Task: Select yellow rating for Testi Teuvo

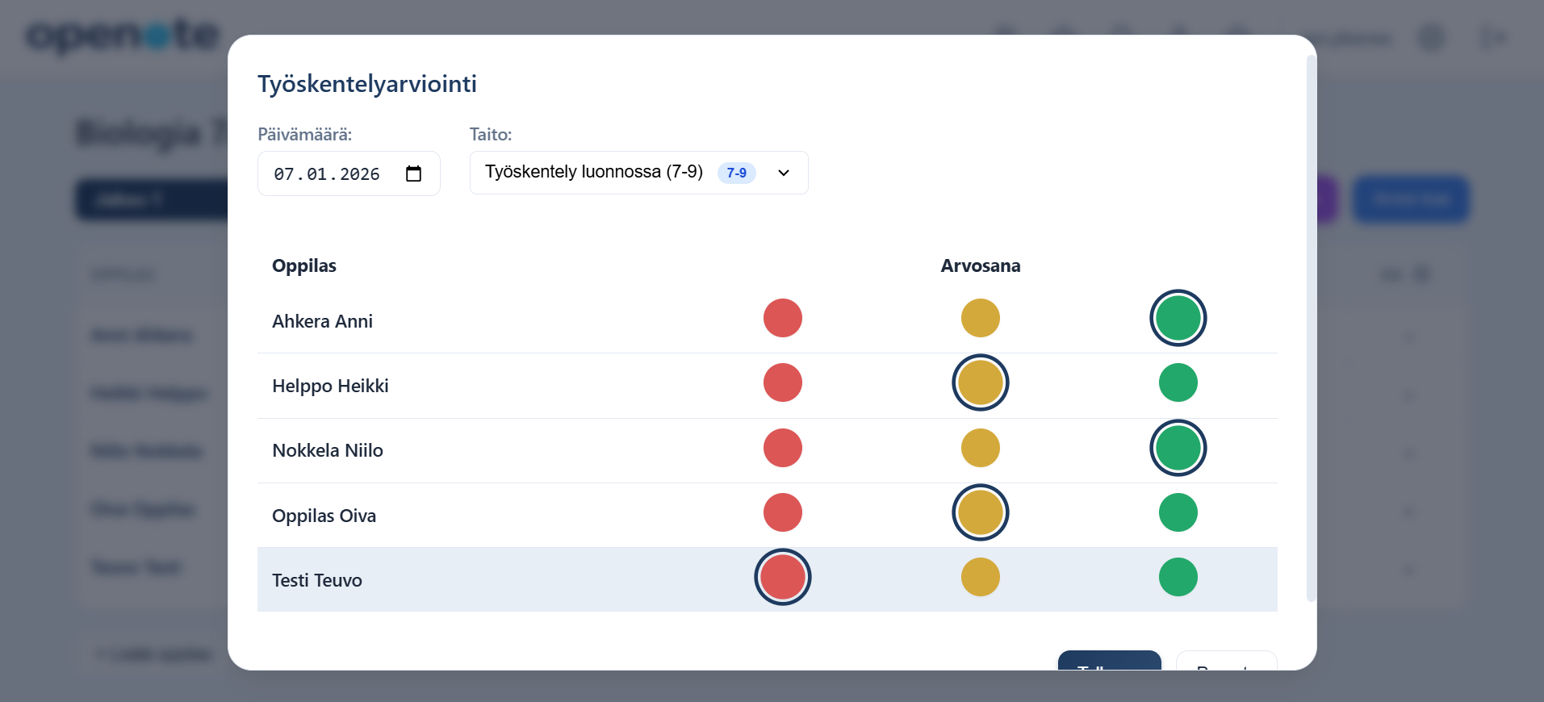Action: click(x=980, y=577)
